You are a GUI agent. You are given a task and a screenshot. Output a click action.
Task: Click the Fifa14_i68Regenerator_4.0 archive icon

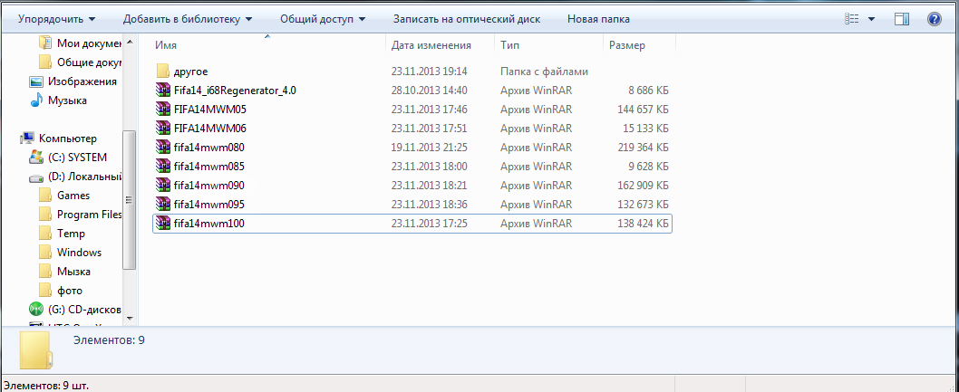tap(162, 91)
